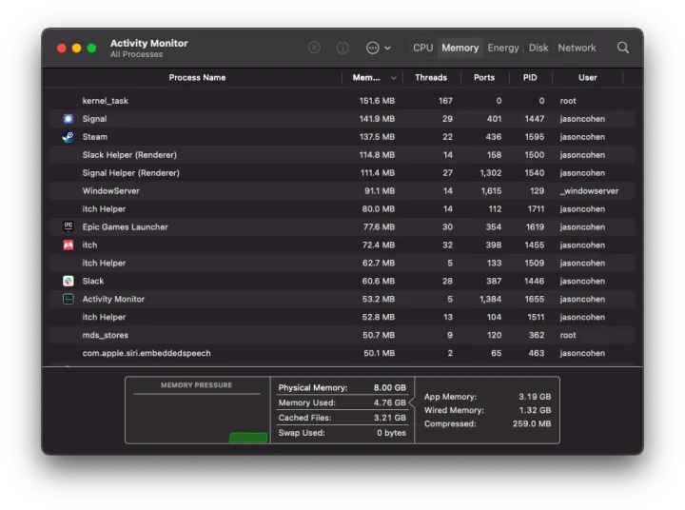The height and width of the screenshot is (510, 685).
Task: Open the ellipsis action dropdown menu
Action: click(x=378, y=48)
